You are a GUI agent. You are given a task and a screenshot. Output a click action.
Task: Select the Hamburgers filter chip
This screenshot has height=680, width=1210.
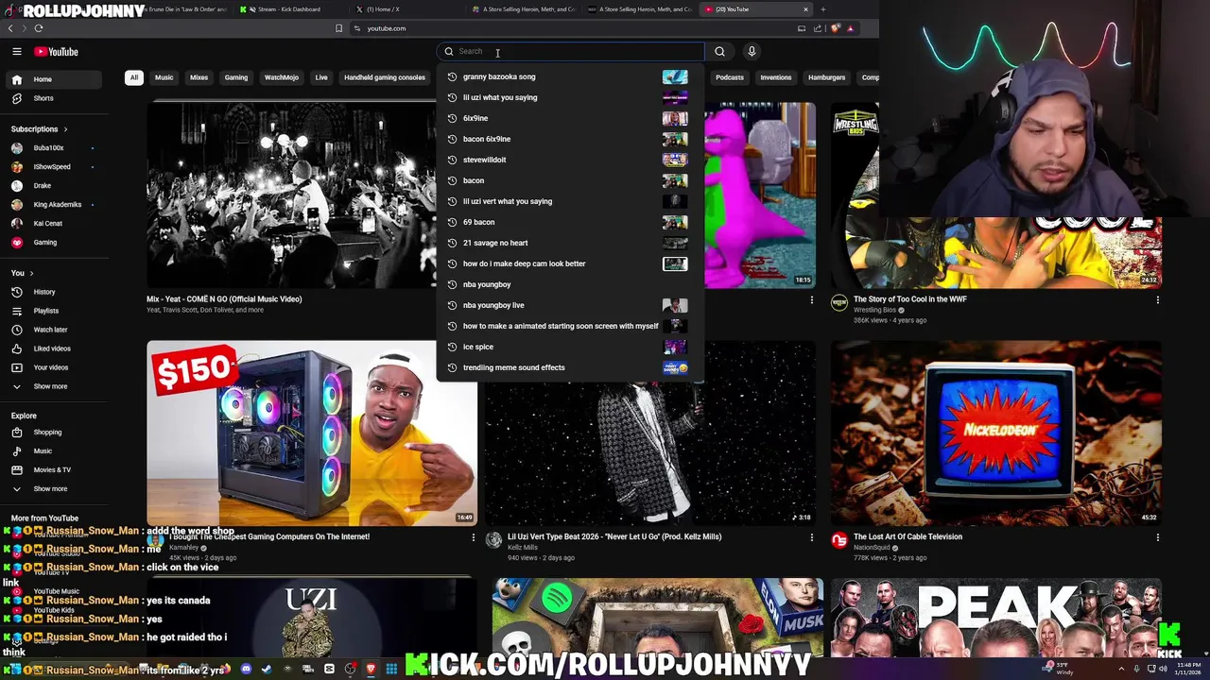pos(827,77)
